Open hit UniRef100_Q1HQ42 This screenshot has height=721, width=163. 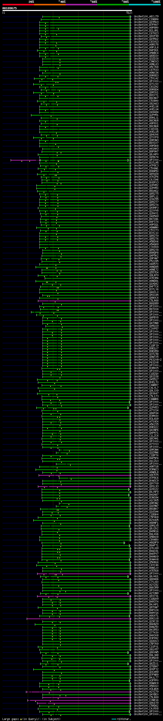[x=146, y=284]
